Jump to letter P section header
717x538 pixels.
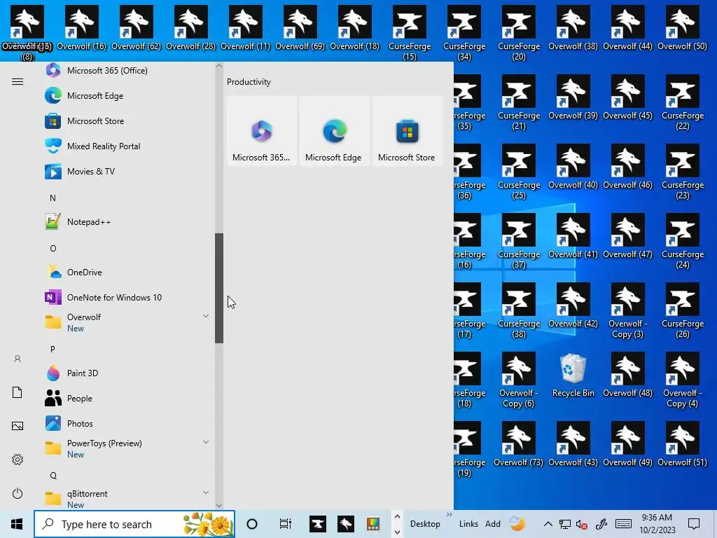[53, 349]
